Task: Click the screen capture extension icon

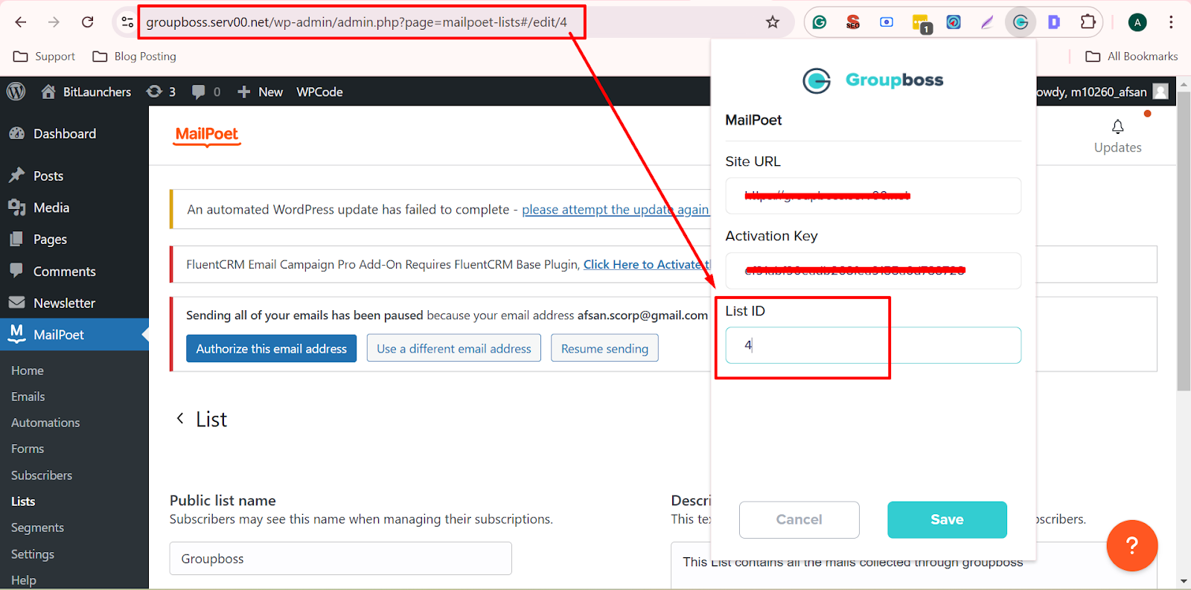Action: tap(887, 22)
